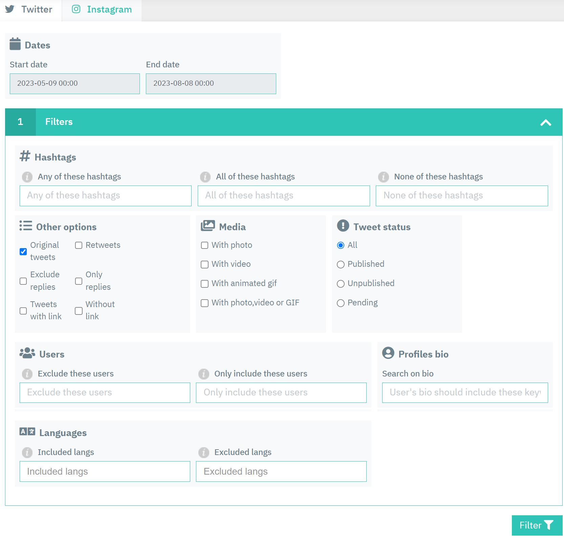Click info icon beside Excluded langs
The width and height of the screenshot is (564, 540).
pos(204,452)
